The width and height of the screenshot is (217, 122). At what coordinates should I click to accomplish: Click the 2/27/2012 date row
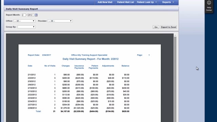(x=78, y=105)
